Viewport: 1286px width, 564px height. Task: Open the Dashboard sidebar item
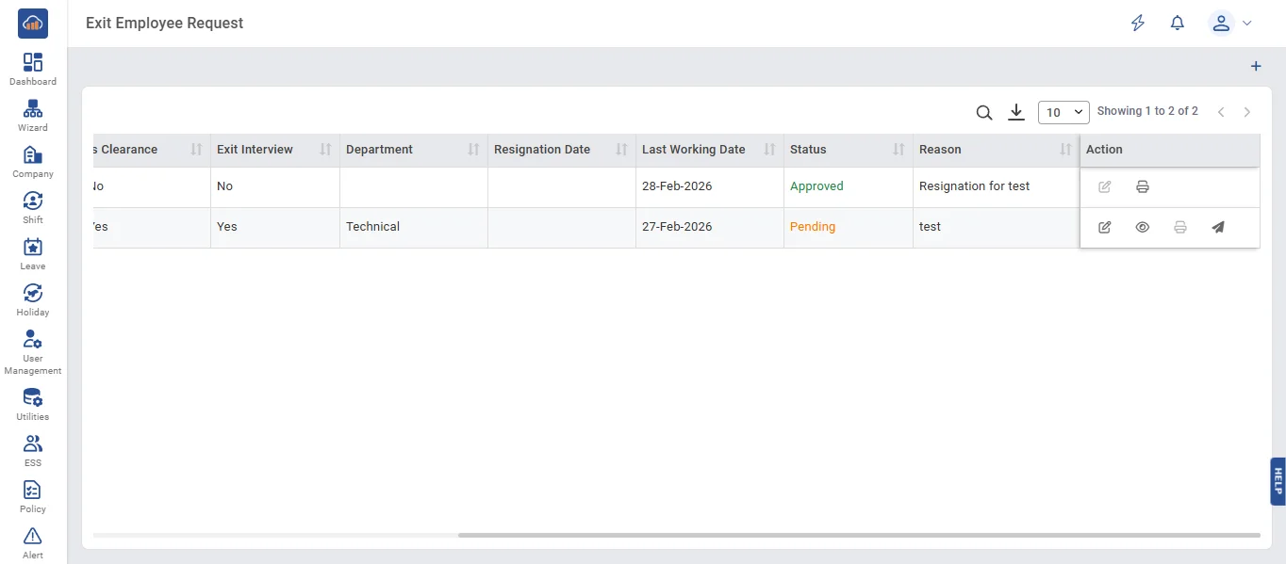point(33,69)
